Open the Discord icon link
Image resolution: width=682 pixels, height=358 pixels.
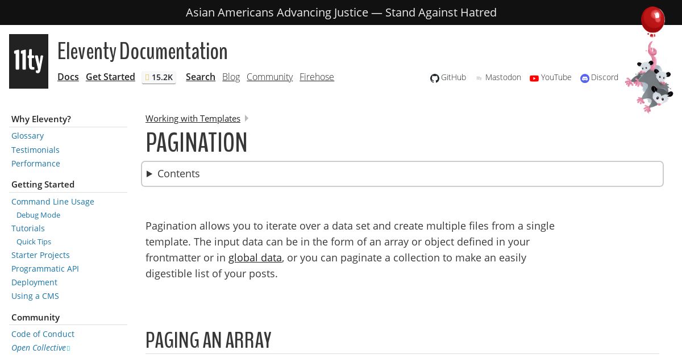585,78
